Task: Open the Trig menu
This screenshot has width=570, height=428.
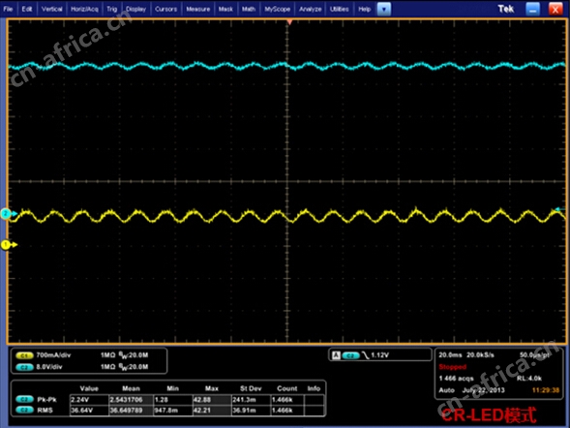Action: (112, 9)
